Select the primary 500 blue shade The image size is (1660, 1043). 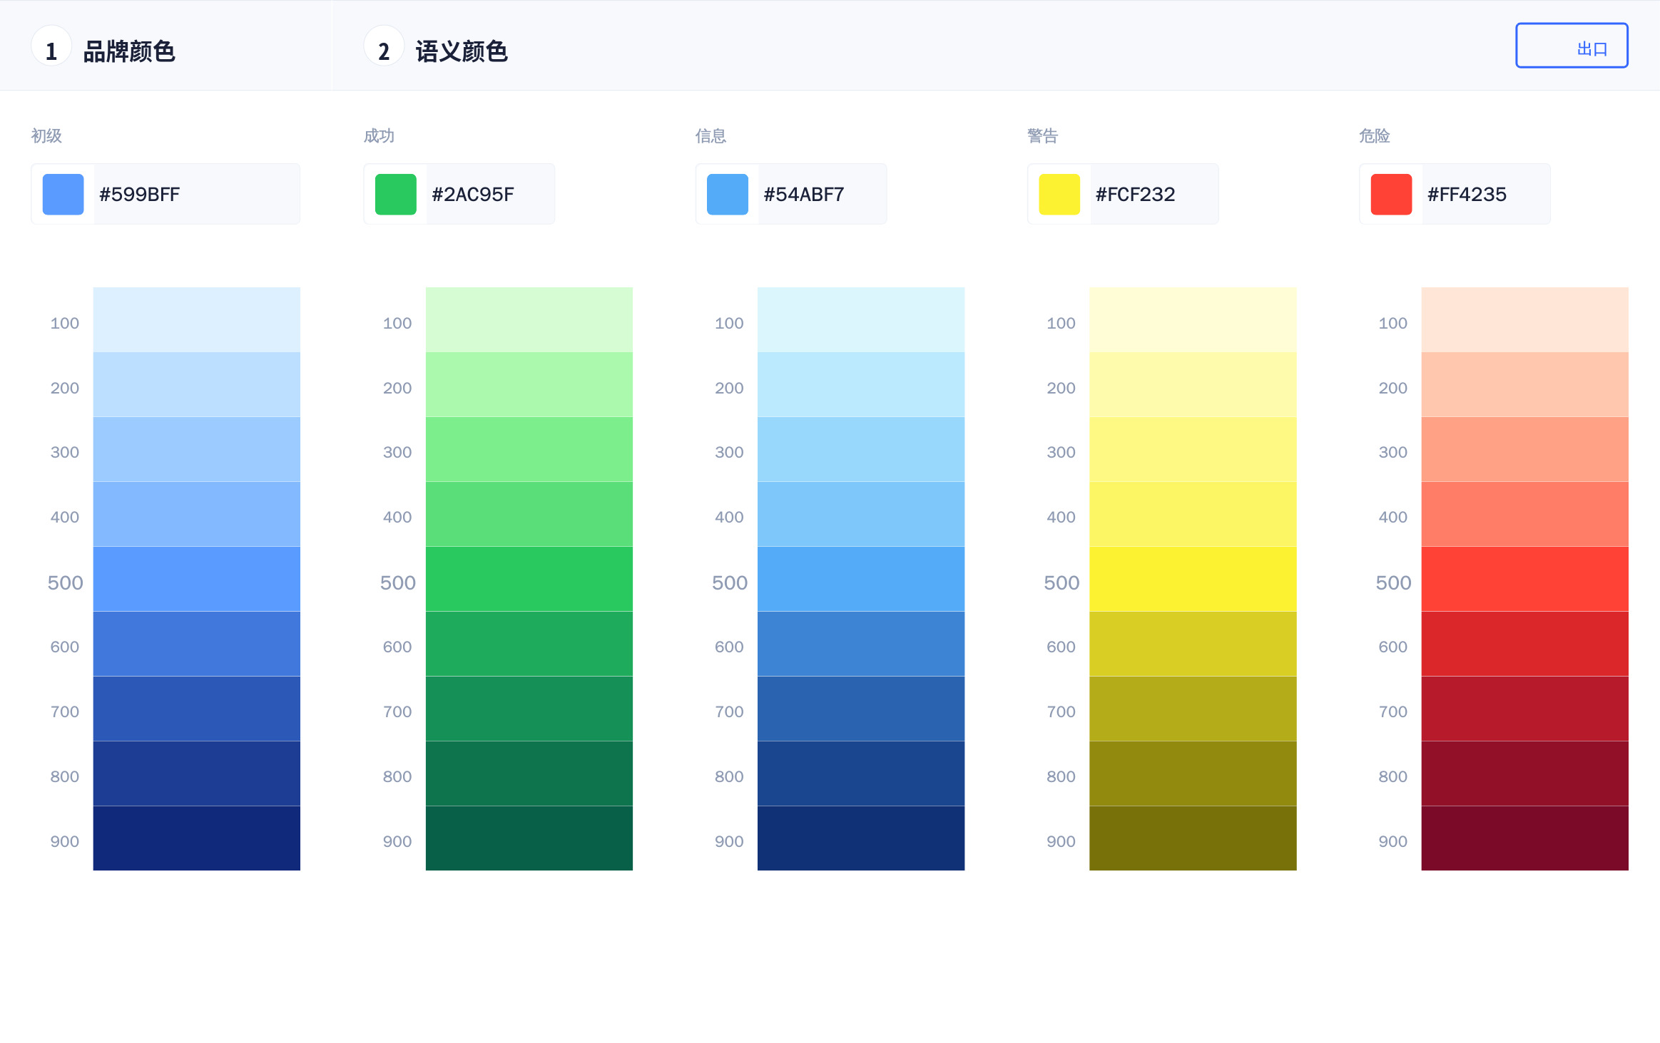click(x=196, y=579)
